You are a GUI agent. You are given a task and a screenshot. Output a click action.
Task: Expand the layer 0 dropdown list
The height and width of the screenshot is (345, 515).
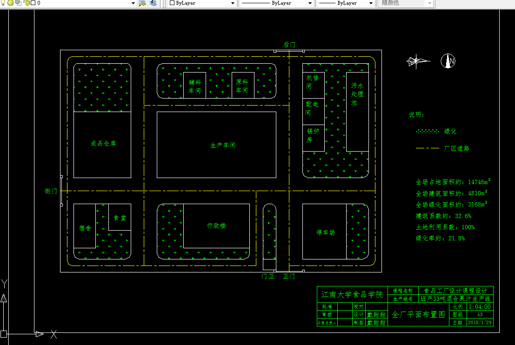[133, 3]
